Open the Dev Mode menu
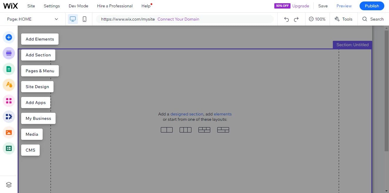The width and height of the screenshot is (389, 193). 79,6
